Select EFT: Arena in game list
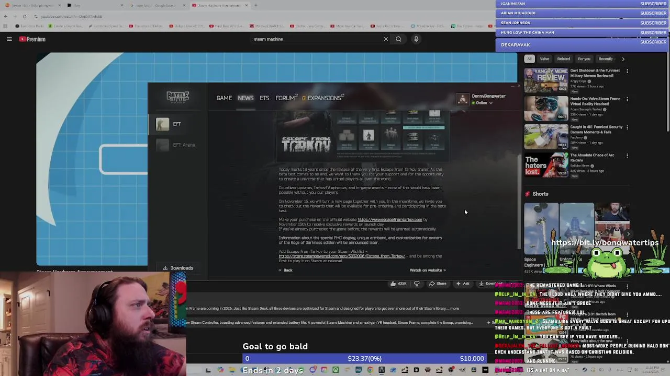The width and height of the screenshot is (670, 376). coord(178,145)
